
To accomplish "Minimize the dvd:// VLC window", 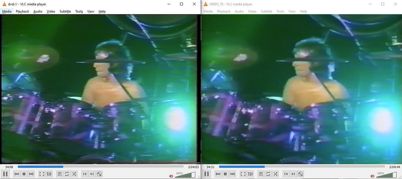I will point(169,4).
